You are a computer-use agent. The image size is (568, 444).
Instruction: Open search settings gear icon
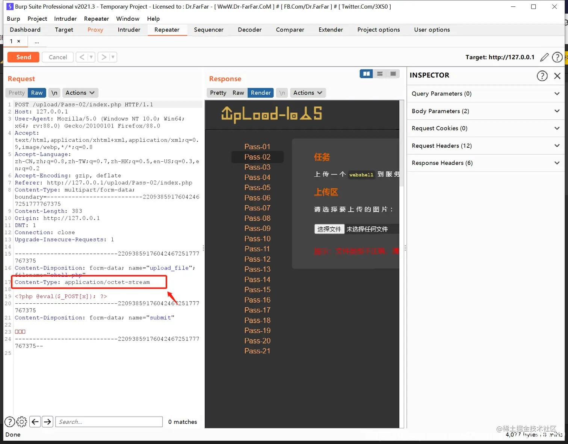22,422
